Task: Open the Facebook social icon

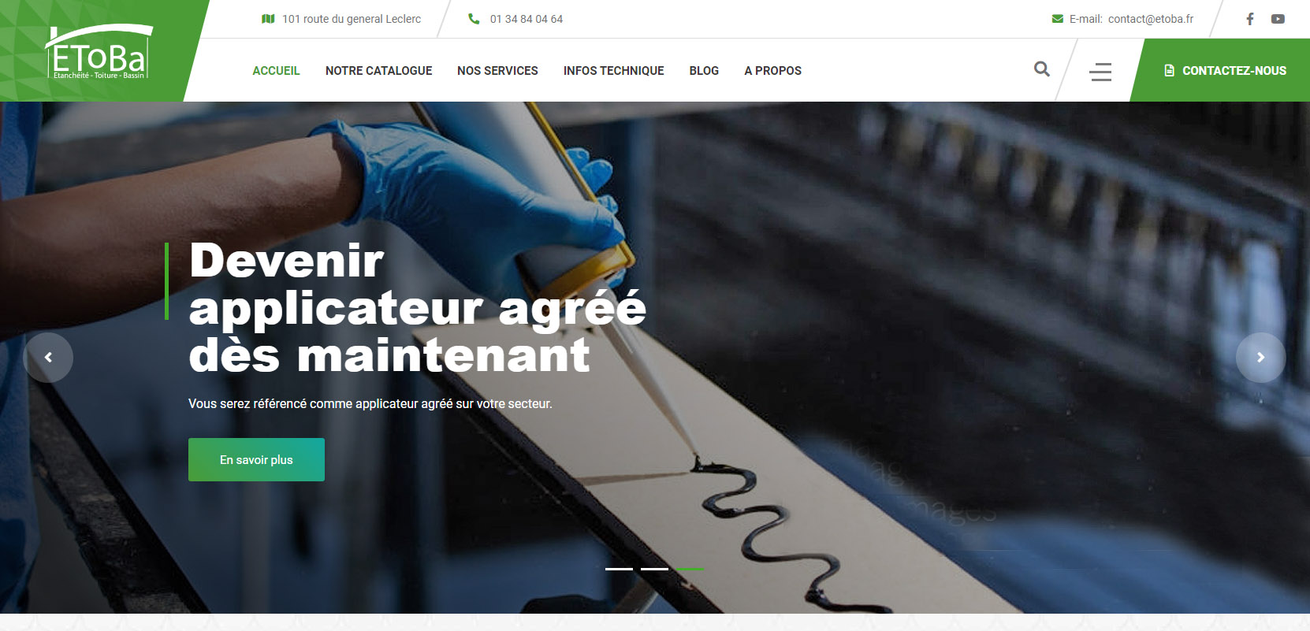Action: pos(1250,19)
